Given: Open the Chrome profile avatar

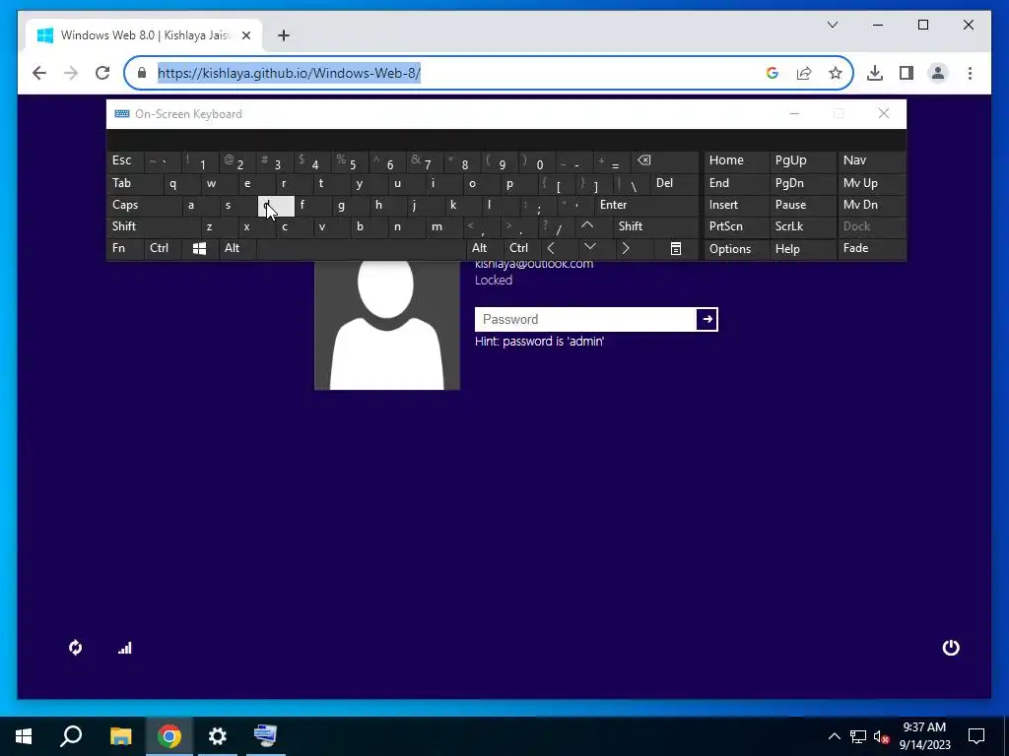Looking at the screenshot, I should [x=938, y=73].
